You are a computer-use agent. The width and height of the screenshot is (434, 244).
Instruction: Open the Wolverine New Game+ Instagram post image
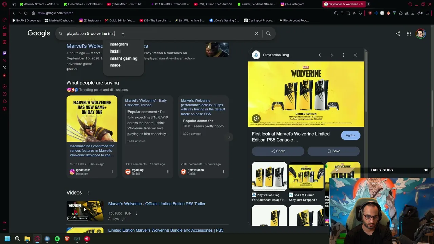click(92, 119)
